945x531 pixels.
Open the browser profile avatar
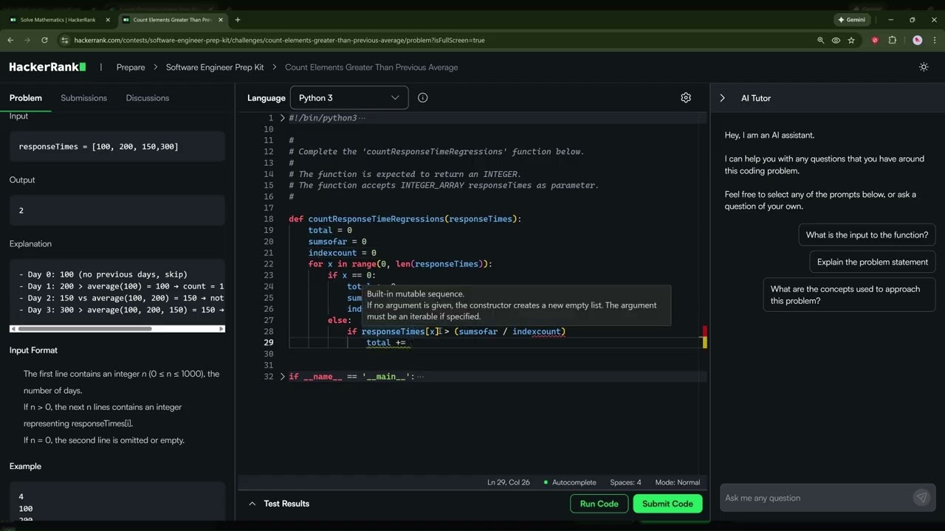coord(918,41)
